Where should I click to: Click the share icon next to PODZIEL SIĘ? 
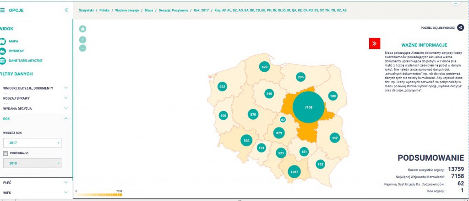(x=460, y=28)
